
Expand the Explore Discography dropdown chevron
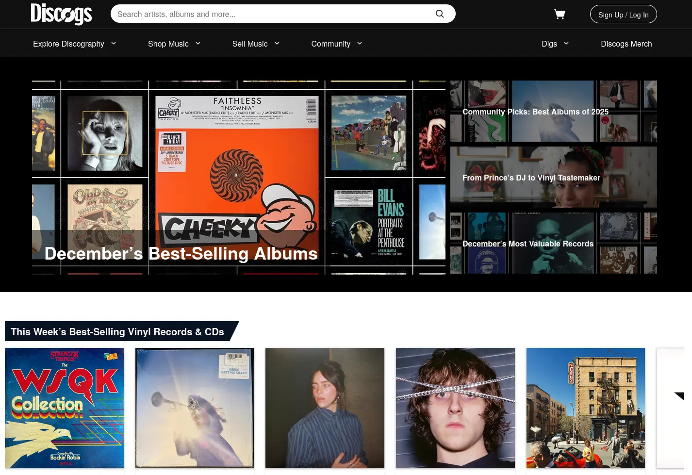113,43
